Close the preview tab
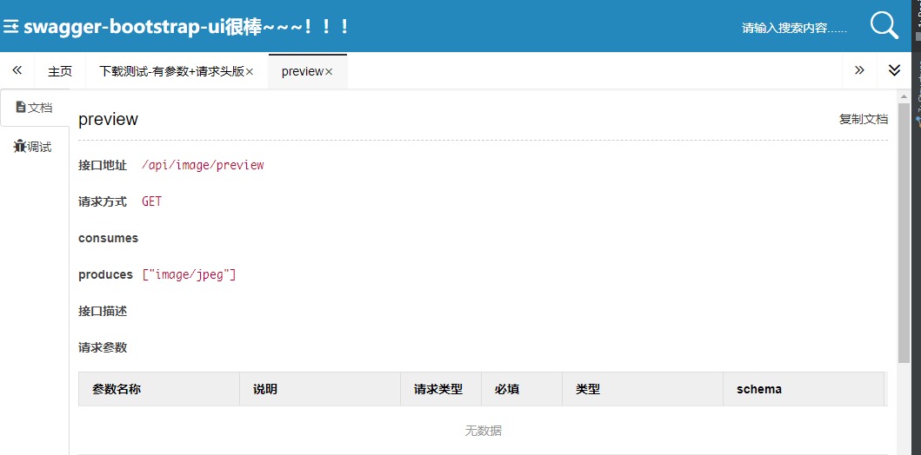 [x=329, y=72]
